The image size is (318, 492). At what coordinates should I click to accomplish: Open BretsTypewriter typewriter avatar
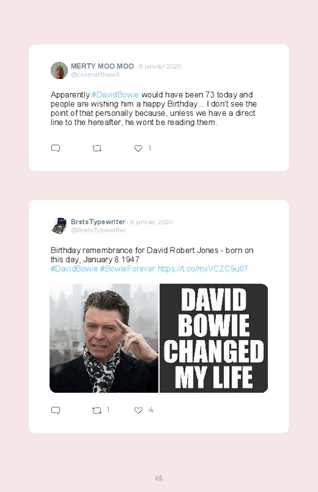[x=59, y=226]
